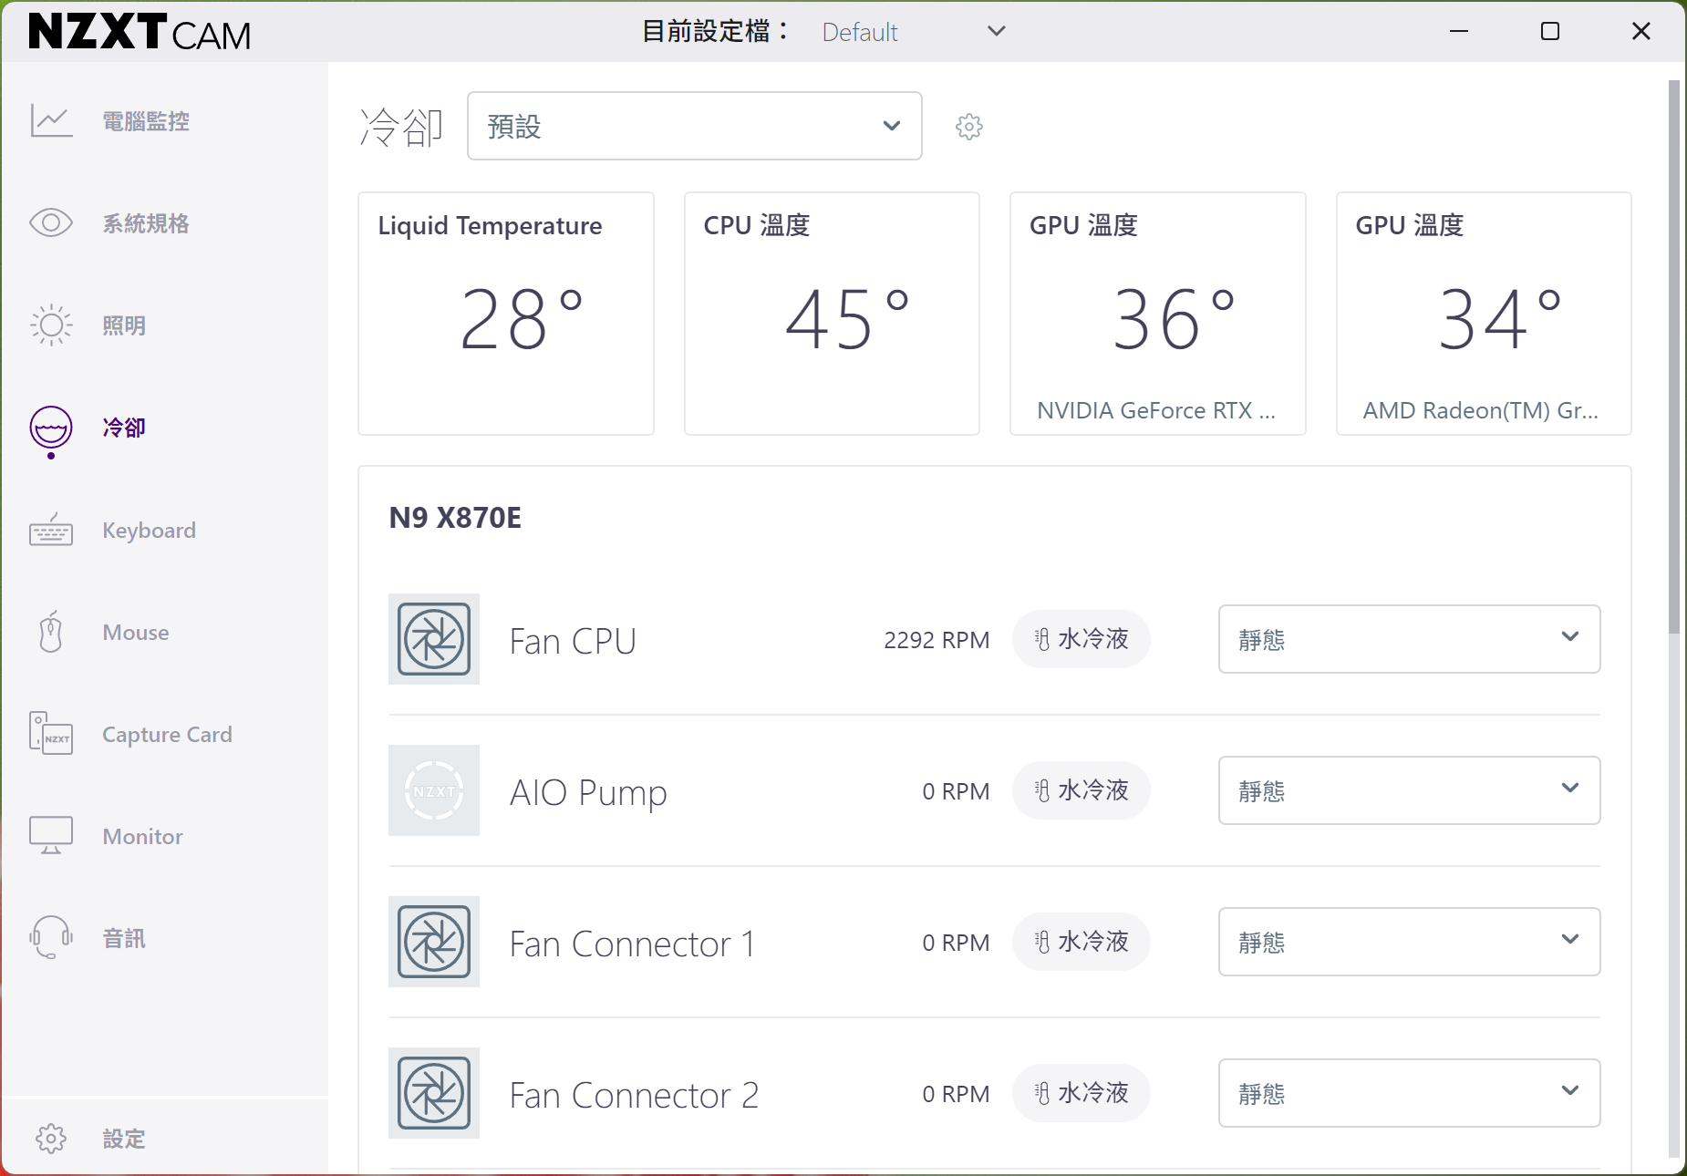Screen dimensions: 1687x1176
Task: Click the Mouse icon in sidebar
Action: pyautogui.click(x=51, y=632)
